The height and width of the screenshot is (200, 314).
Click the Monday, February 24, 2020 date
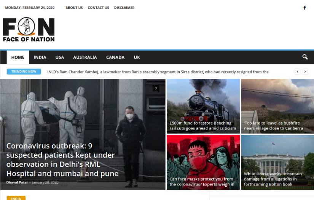point(30,8)
